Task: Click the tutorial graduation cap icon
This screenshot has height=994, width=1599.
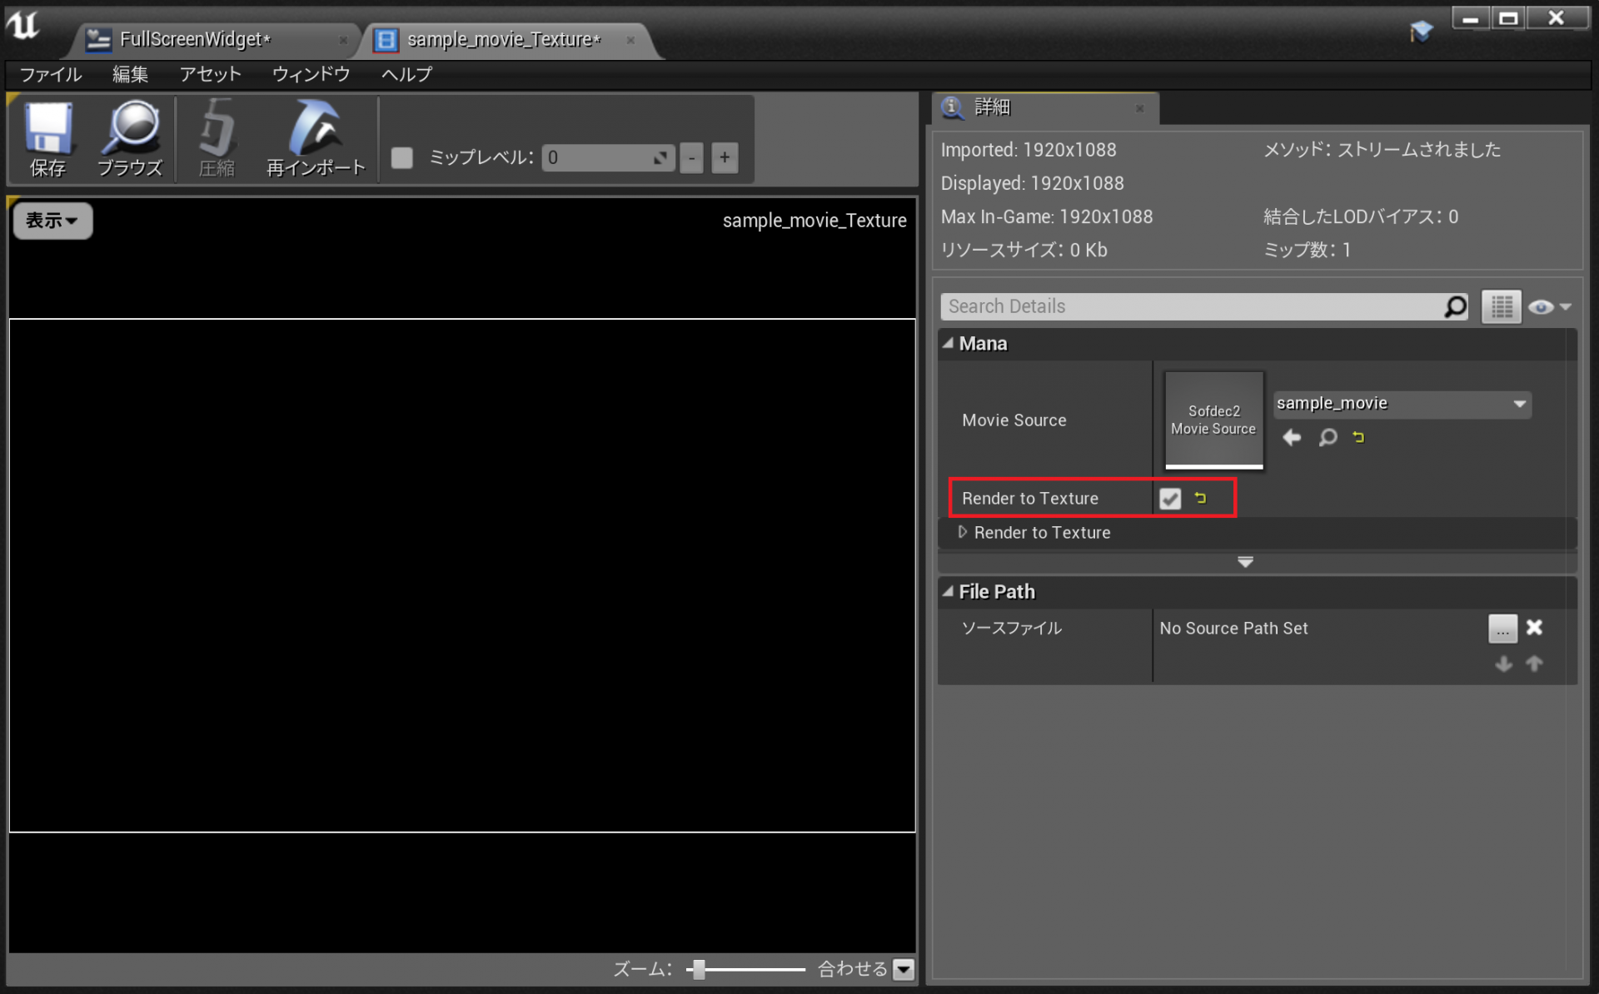Action: point(1422,32)
